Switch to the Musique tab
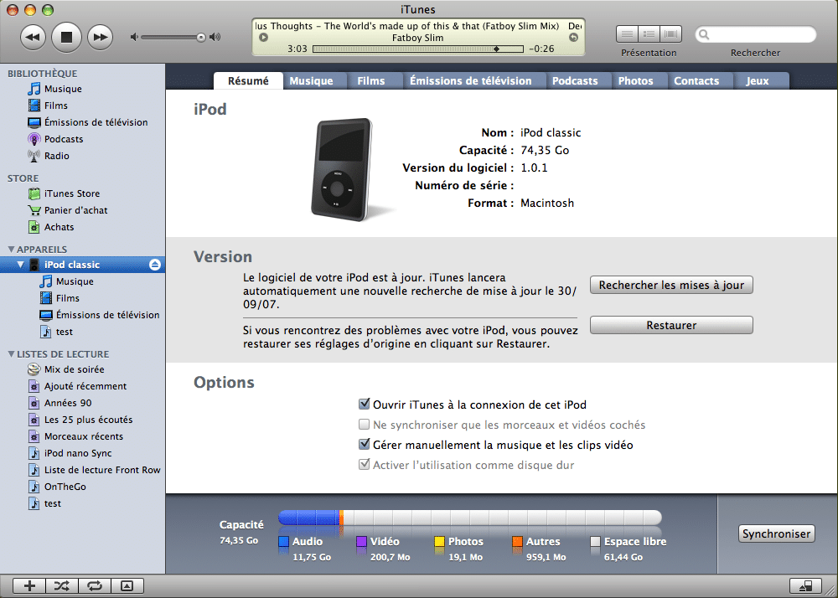838x598 pixels. [311, 80]
